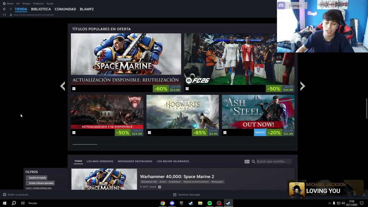Open Spotify from taskbar
The width and height of the screenshot is (368, 207).
point(210,203)
